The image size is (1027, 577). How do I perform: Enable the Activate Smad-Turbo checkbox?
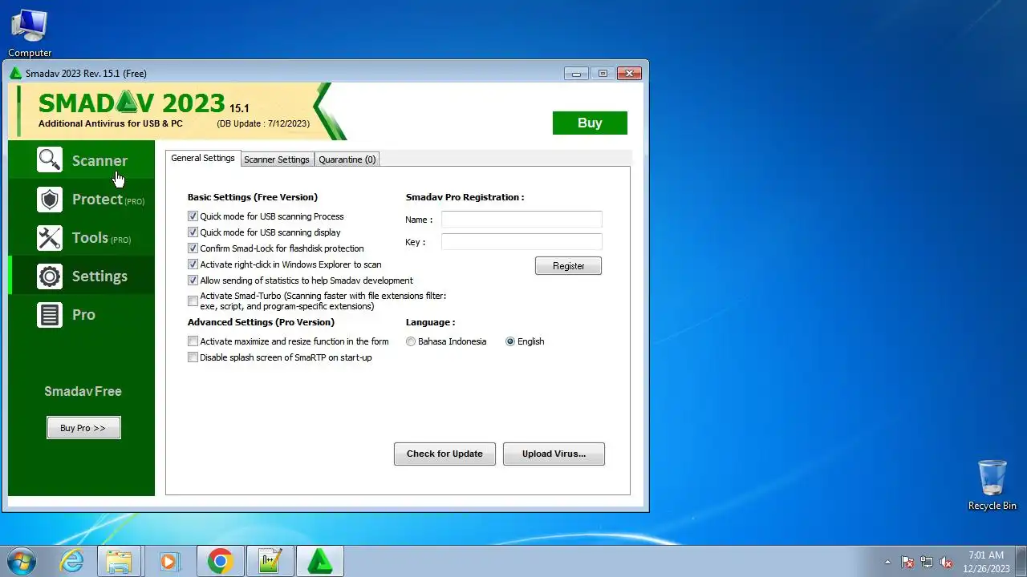point(193,301)
